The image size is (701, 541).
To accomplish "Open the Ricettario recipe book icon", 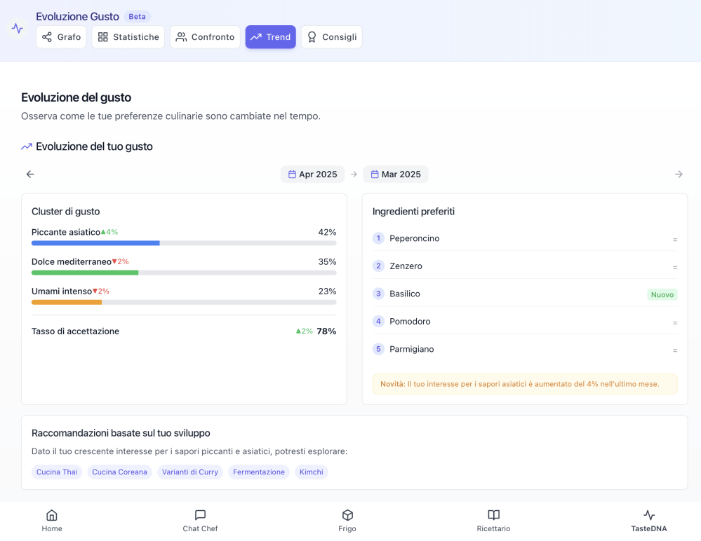I will click(493, 520).
